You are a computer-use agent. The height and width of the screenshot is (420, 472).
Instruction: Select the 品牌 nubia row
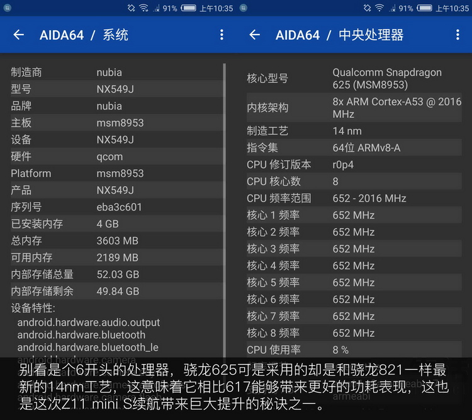pyautogui.click(x=117, y=106)
